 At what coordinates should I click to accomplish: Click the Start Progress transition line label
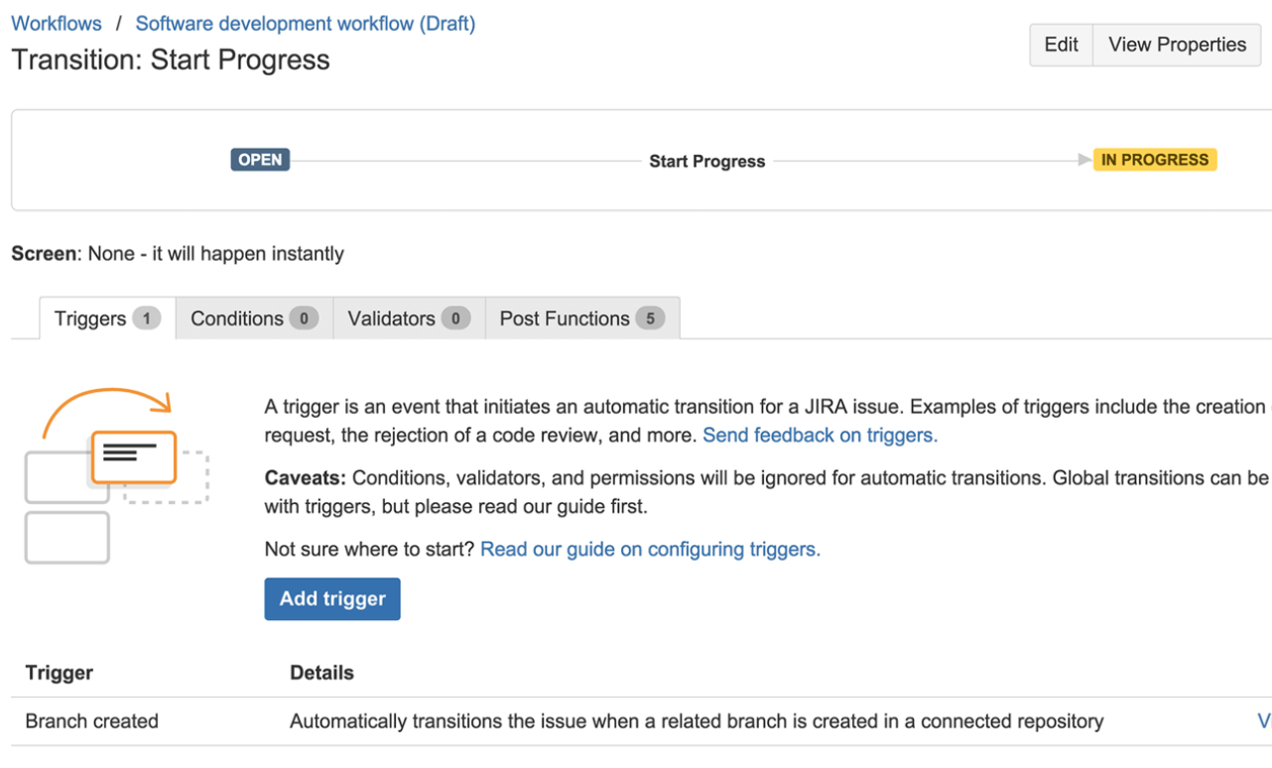pos(706,160)
